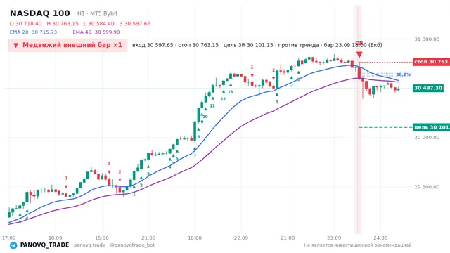Click the 21.09 date axis label
This screenshot has width=450, height=253.
[x=148, y=238]
